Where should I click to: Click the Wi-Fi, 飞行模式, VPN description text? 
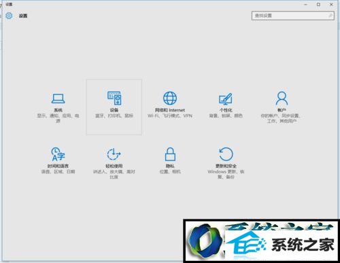pyautogui.click(x=170, y=116)
